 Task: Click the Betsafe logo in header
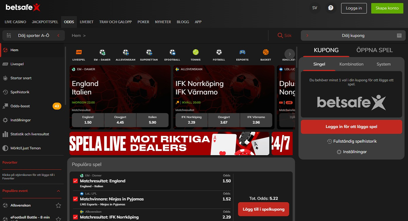(x=23, y=7)
